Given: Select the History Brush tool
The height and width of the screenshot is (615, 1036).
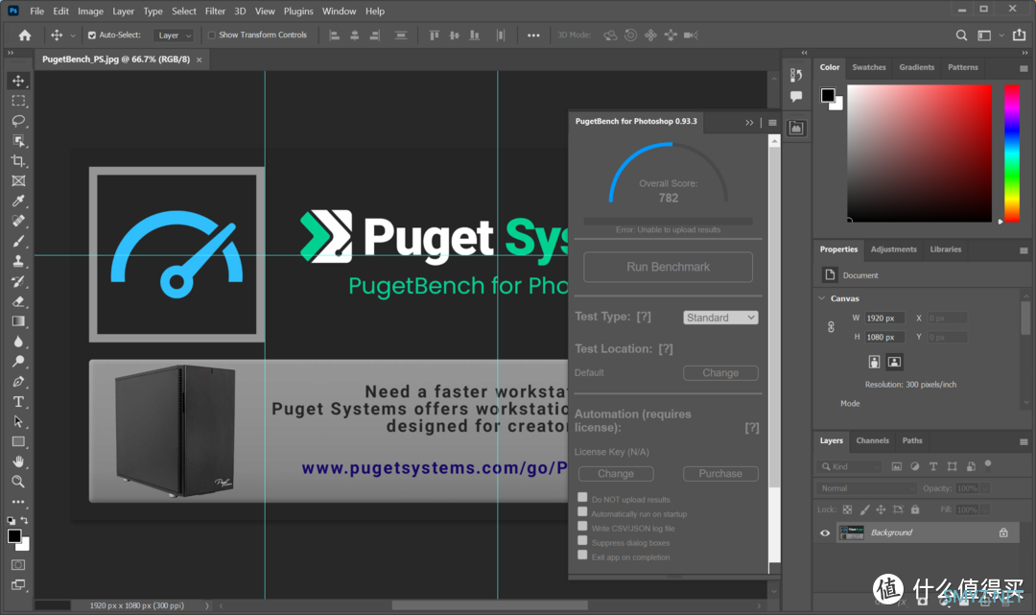Looking at the screenshot, I should 18,281.
